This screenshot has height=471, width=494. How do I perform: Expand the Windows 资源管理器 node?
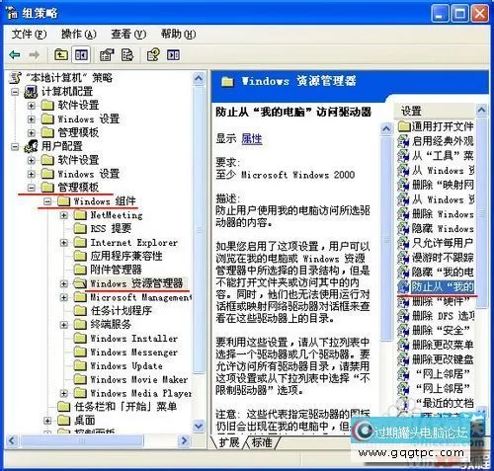(64, 283)
